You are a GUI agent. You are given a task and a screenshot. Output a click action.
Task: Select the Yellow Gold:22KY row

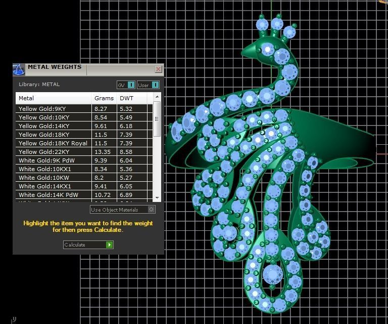point(84,152)
